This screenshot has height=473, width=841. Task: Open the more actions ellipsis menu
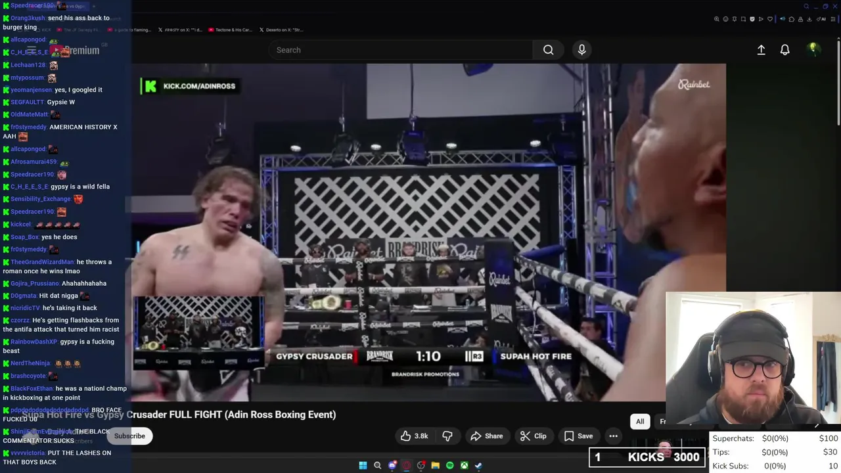point(613,436)
